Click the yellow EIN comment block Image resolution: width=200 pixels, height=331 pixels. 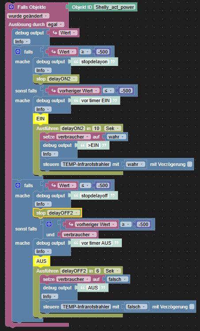tap(41, 119)
